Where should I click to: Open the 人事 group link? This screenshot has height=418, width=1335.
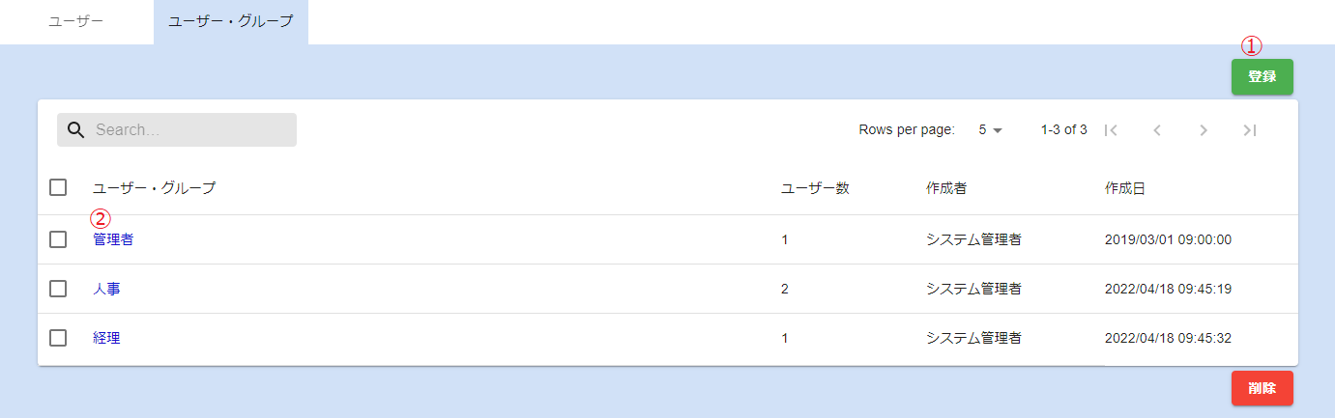point(106,289)
